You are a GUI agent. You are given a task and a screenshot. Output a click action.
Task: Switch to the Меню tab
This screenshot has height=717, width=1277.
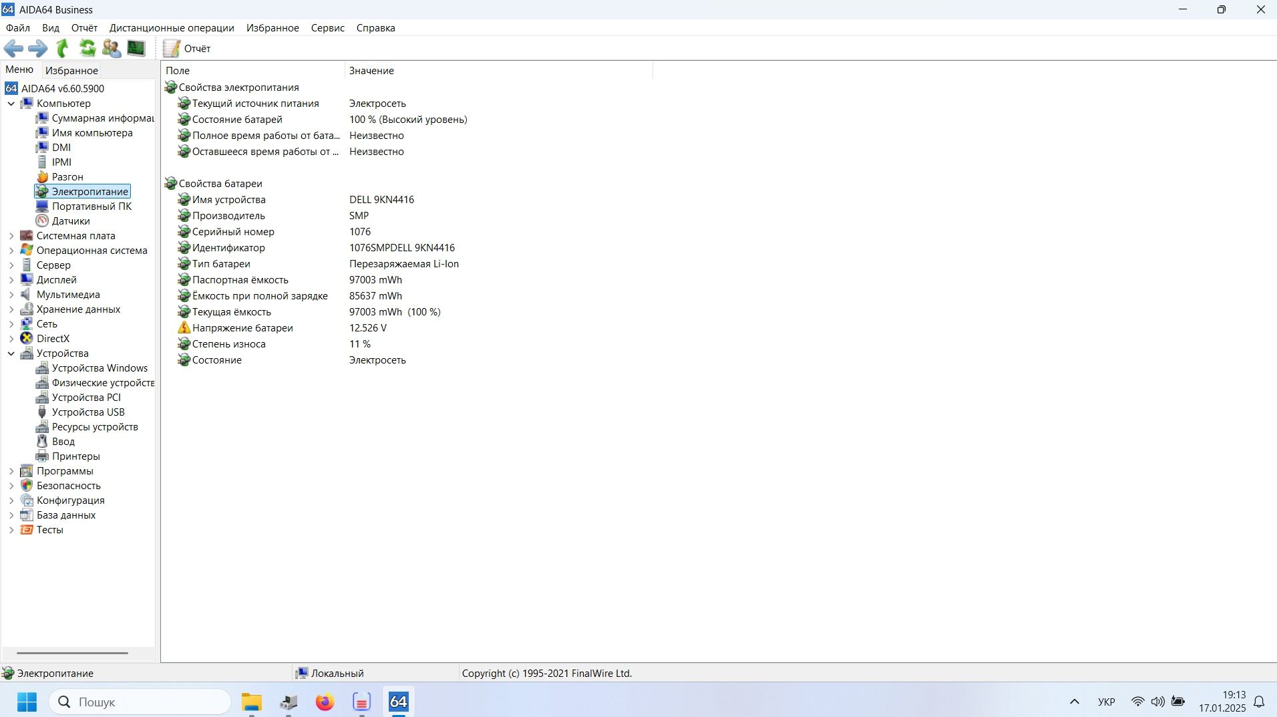click(19, 69)
